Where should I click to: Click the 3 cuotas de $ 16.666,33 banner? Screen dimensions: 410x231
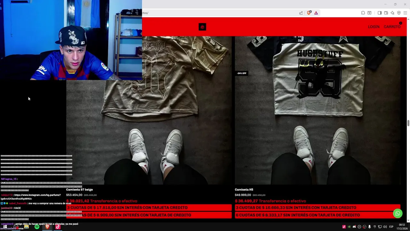point(317,208)
